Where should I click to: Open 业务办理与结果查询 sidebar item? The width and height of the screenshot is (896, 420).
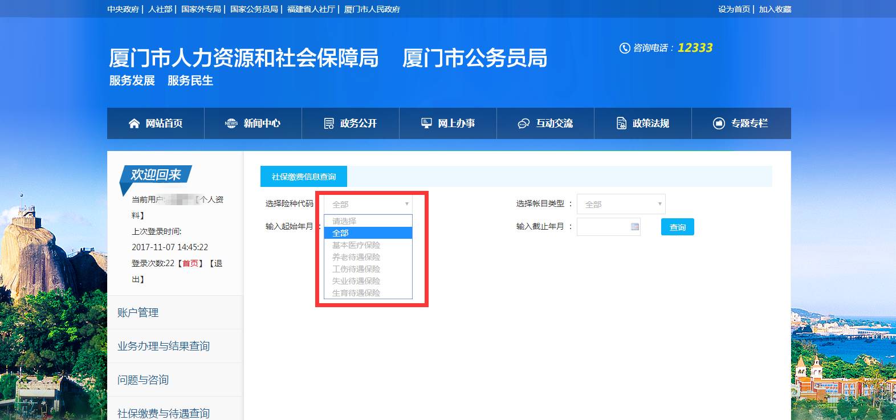164,346
